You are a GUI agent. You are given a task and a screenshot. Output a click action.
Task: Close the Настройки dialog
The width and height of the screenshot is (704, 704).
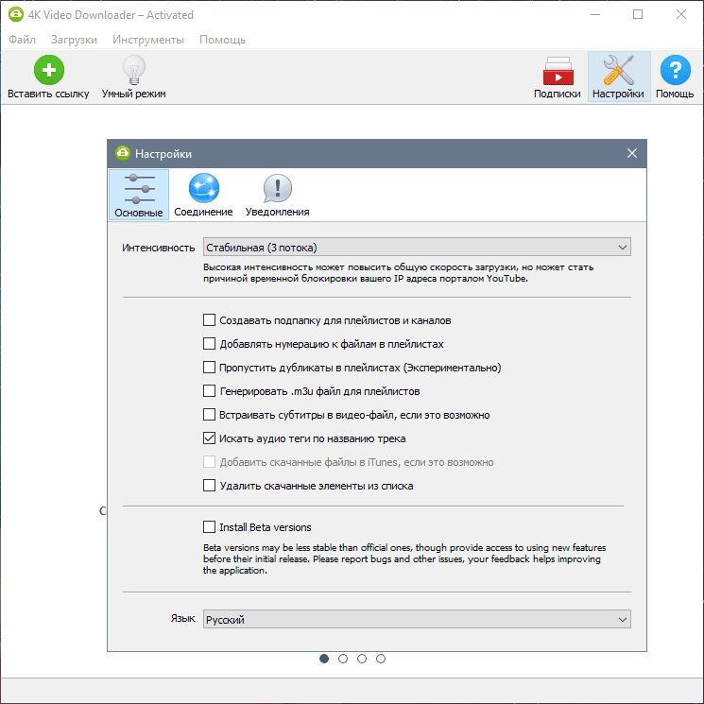coord(632,153)
